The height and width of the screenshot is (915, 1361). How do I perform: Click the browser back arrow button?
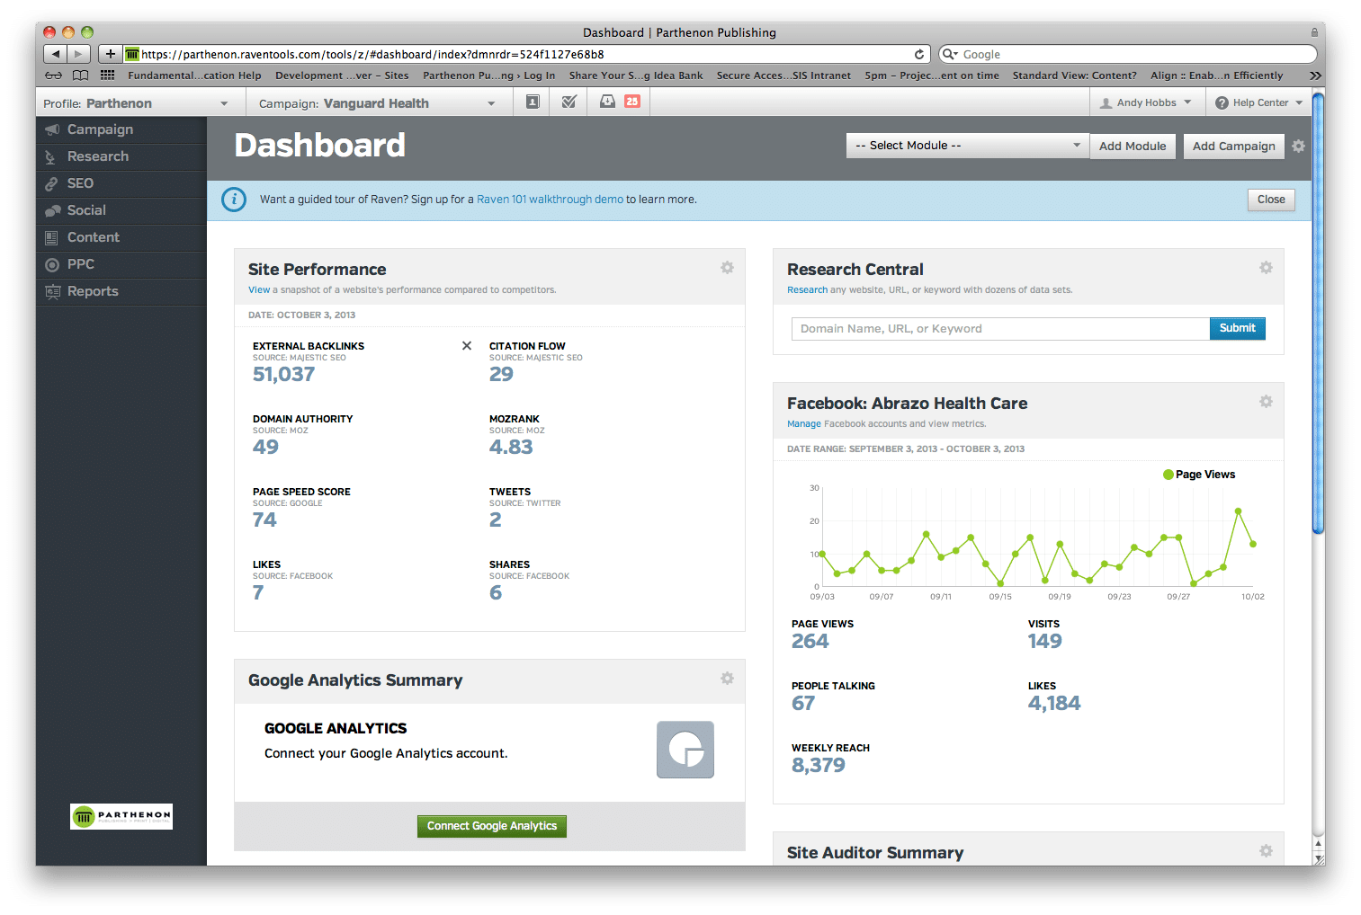point(55,54)
